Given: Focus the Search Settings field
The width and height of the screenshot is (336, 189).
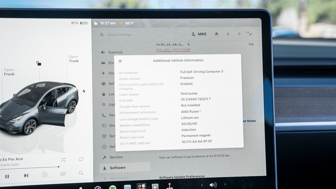Looking at the screenshot, I should tap(120, 35).
